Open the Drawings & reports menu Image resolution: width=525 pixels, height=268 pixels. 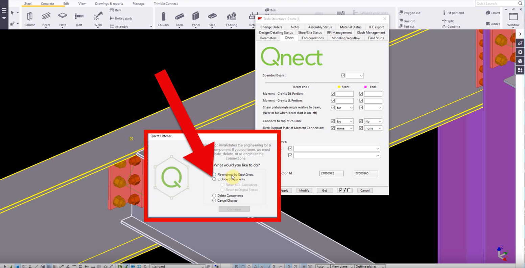click(109, 3)
